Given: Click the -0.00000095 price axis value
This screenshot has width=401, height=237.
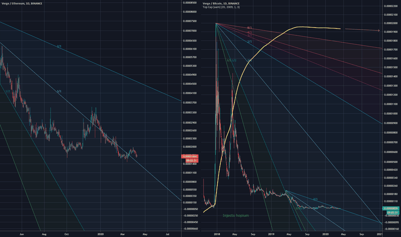Looking at the screenshot, I should (x=392, y=222).
